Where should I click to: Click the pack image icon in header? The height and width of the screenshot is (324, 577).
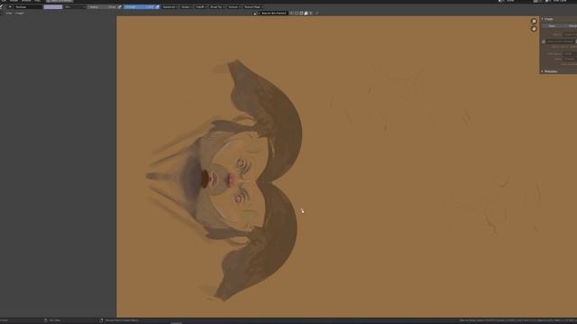[x=307, y=13]
